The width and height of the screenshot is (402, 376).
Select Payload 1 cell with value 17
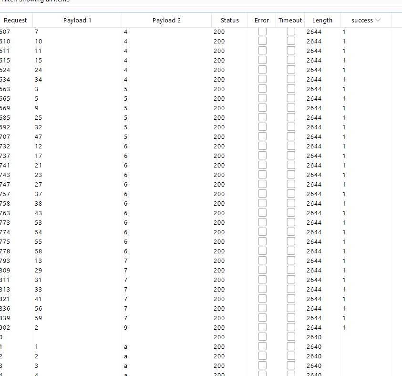(39, 156)
